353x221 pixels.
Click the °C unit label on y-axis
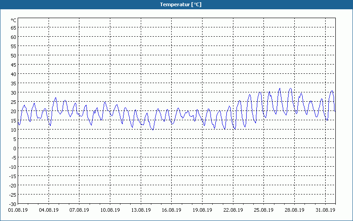[14, 20]
